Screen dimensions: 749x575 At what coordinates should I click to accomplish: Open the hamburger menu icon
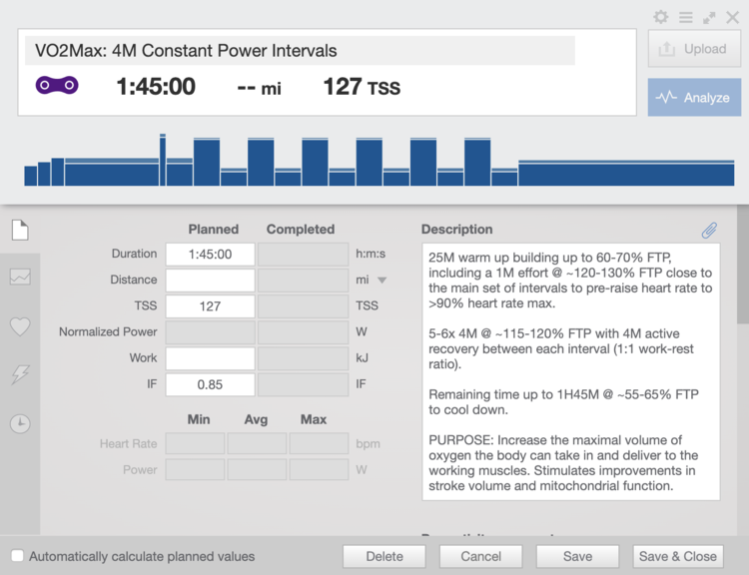685,18
